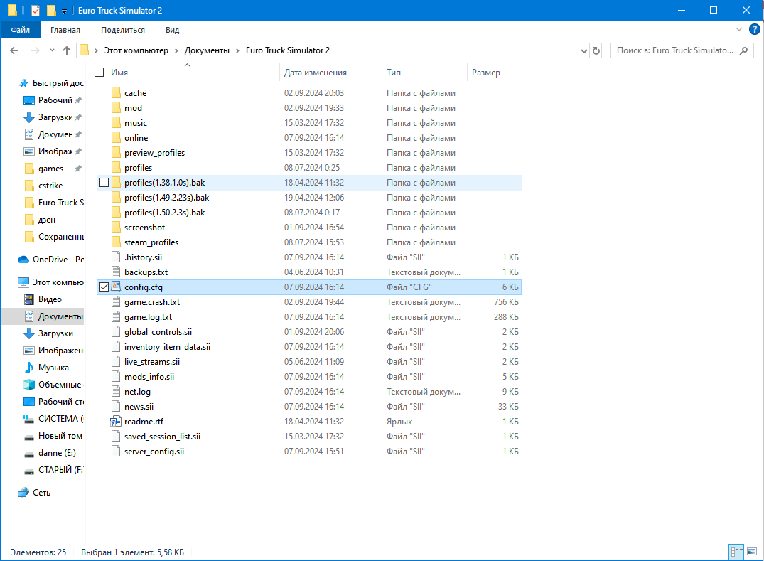Navigate to Этот компьютер in breadcrumb
This screenshot has width=764, height=561.
[x=136, y=50]
